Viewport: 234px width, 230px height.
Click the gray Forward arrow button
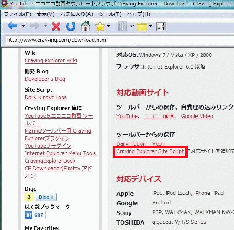pos(34,26)
